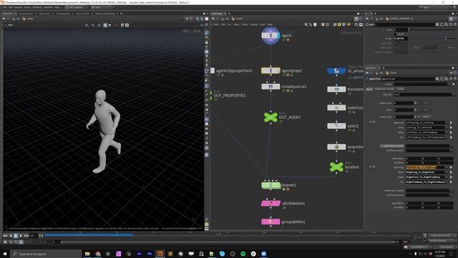The image size is (458, 258).
Task: Switch to the Agent tab in parameters
Action: click(x=369, y=89)
